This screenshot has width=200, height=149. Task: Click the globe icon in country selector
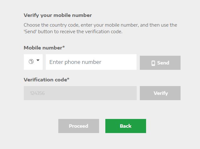[x=31, y=62]
